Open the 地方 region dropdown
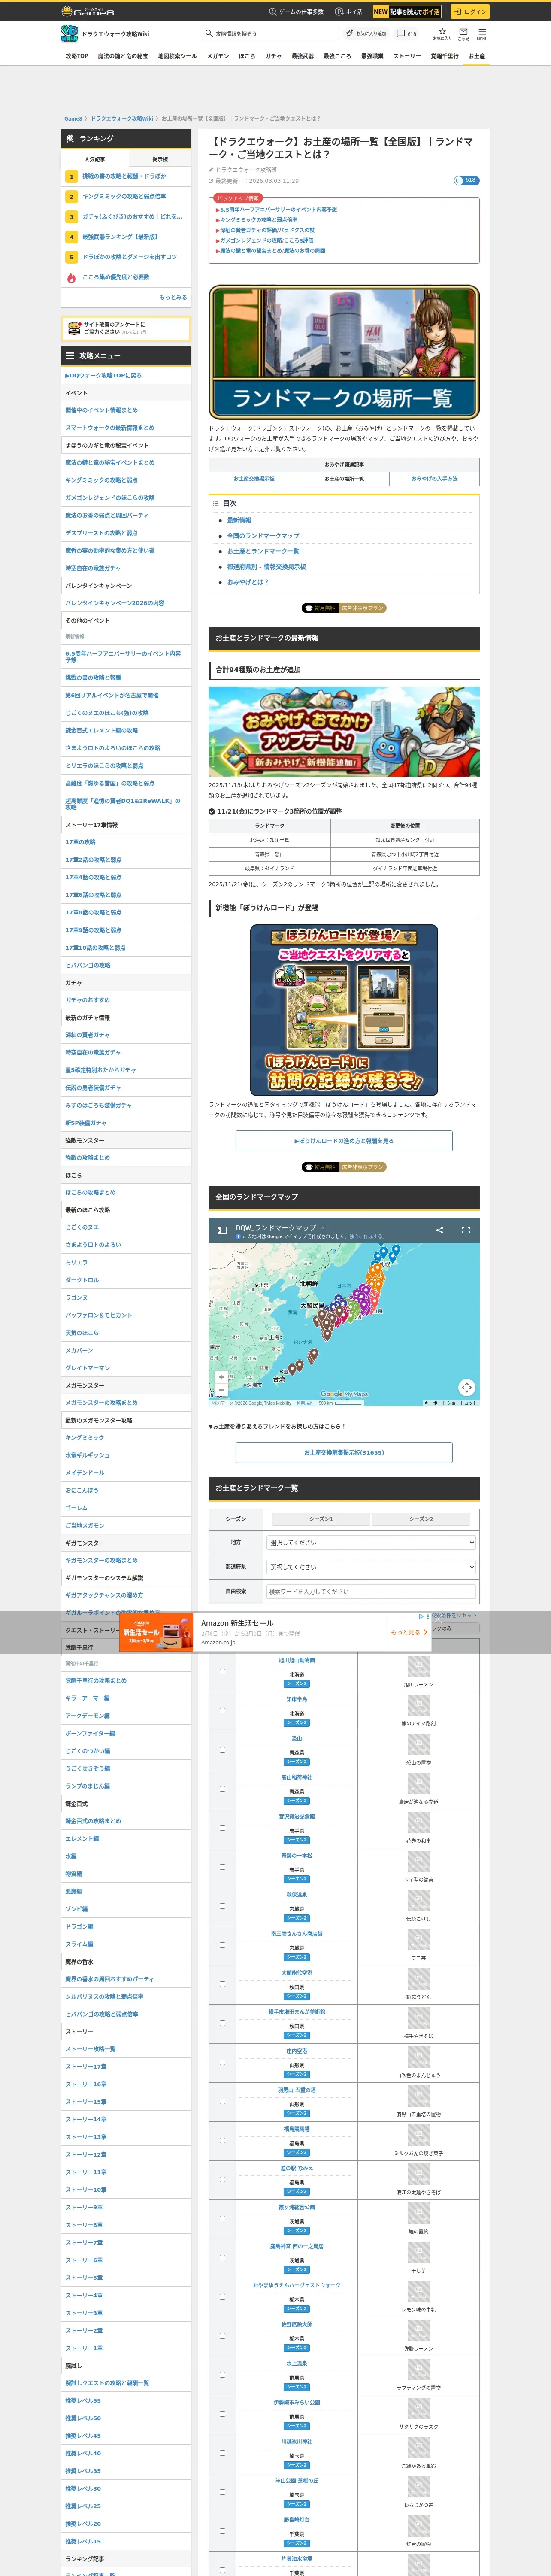Viewport: 551px width, 2576px height. [x=371, y=1543]
